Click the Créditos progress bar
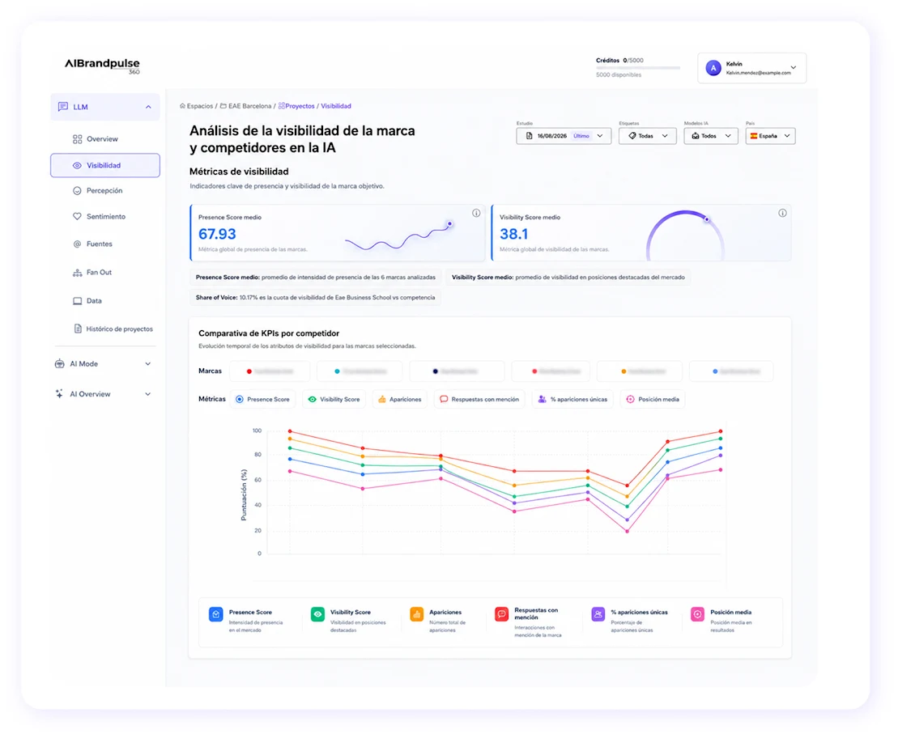 click(x=638, y=67)
